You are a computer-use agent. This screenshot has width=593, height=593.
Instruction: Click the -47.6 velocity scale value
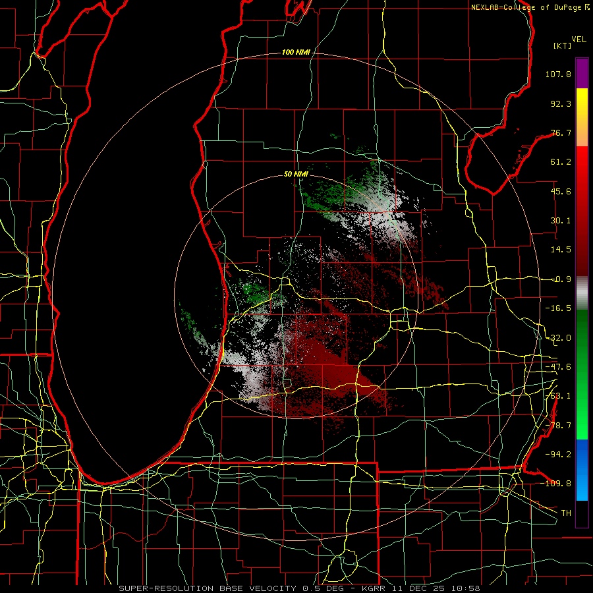click(558, 367)
